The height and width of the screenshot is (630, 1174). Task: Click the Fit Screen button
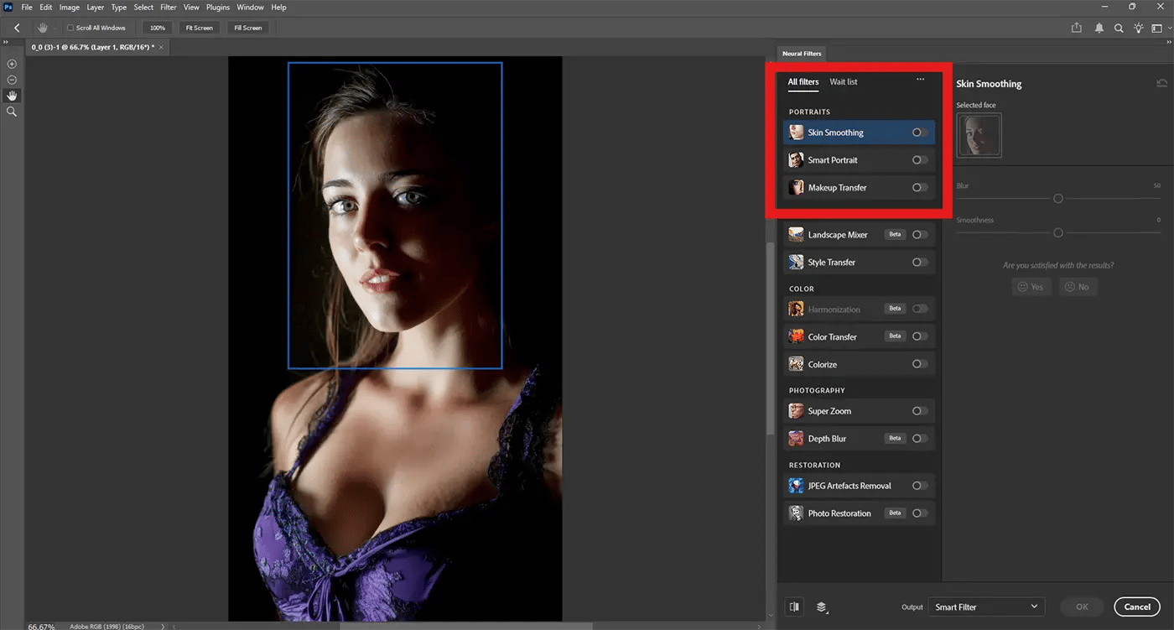[199, 28]
